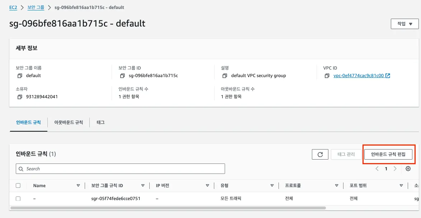Open VPC in new tab external icon
Viewport: 421px width, 218px height.
pos(388,76)
